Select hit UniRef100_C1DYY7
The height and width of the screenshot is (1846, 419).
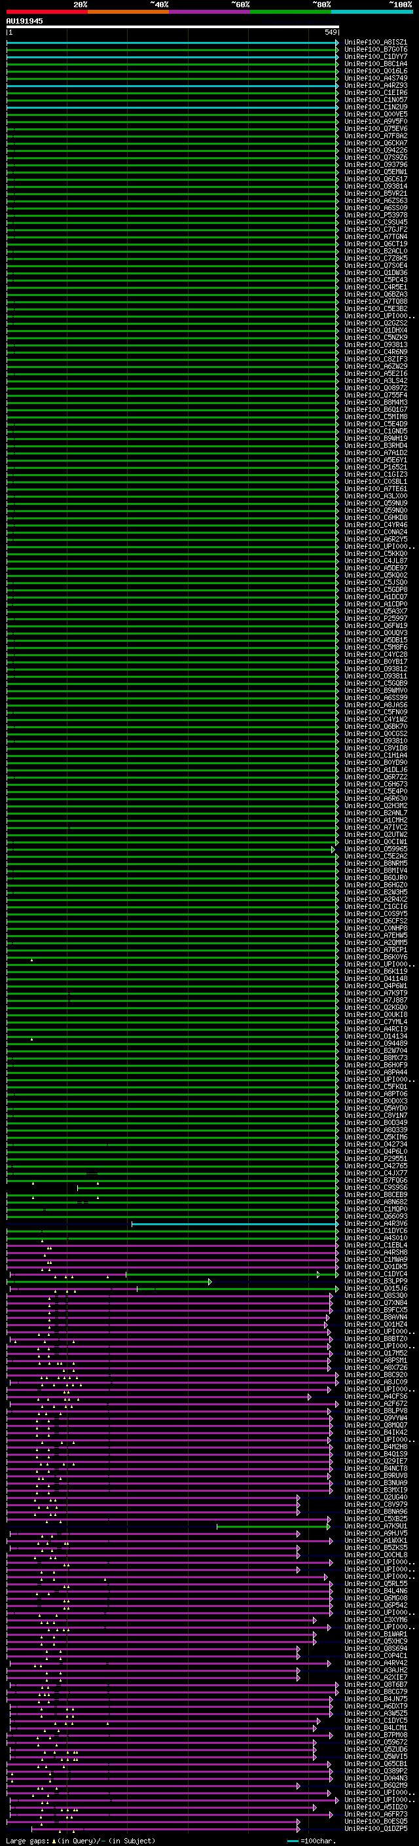(375, 56)
